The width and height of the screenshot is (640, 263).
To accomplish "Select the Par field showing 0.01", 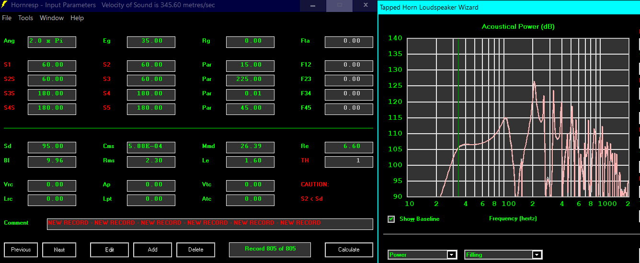I will tap(250, 94).
